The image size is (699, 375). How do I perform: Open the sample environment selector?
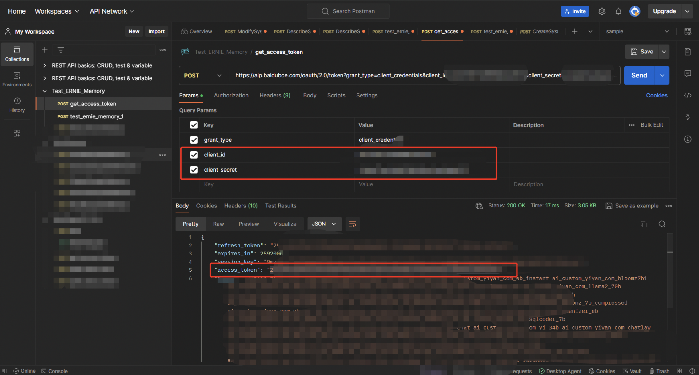[x=638, y=31]
